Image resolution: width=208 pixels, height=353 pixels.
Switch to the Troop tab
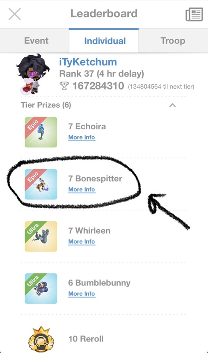click(173, 41)
